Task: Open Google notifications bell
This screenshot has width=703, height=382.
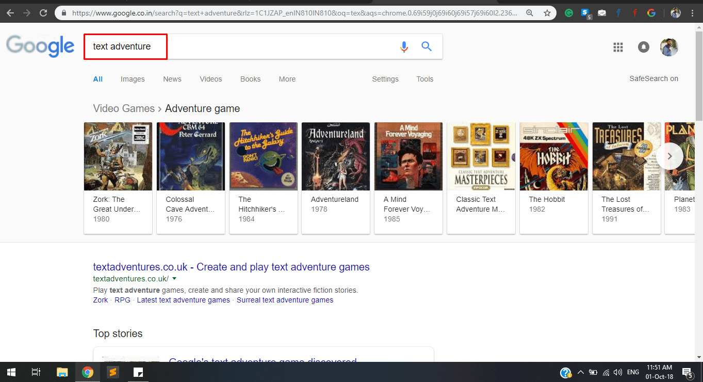Action: [643, 47]
